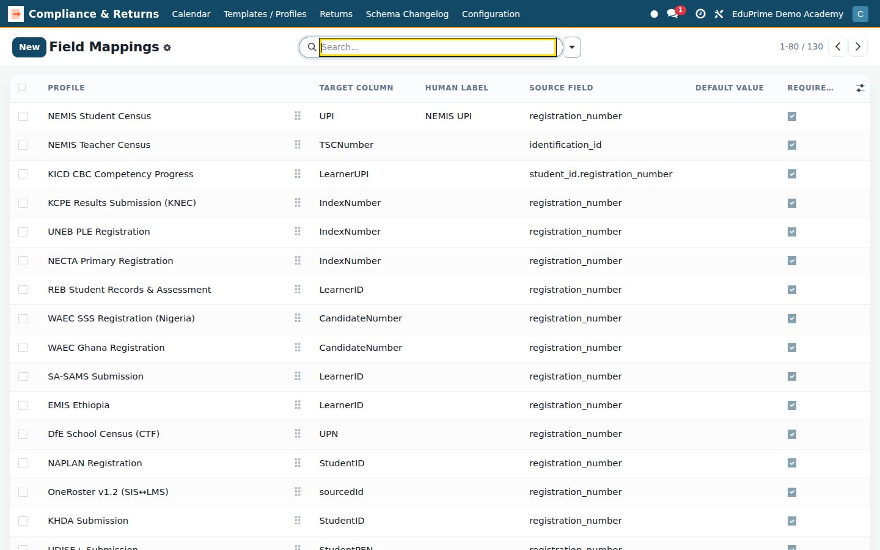
Task: Open the user avatar C menu
Action: click(860, 13)
